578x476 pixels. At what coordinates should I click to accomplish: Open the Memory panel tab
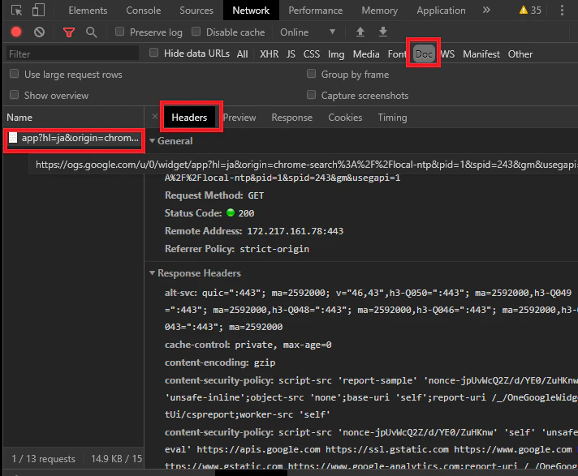click(379, 11)
